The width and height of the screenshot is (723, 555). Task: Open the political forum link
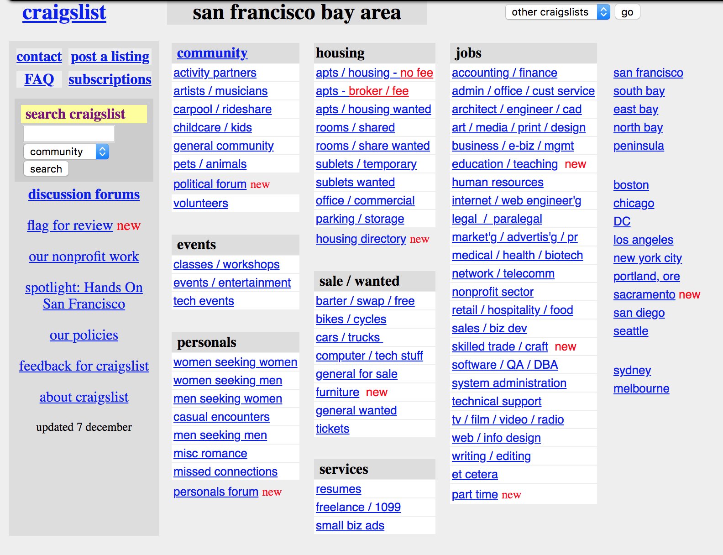pos(210,184)
